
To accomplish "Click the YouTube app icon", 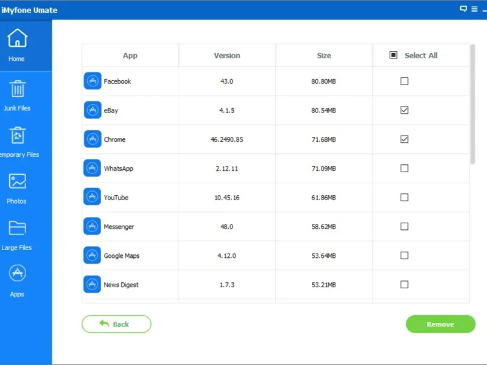I will pyautogui.click(x=93, y=196).
